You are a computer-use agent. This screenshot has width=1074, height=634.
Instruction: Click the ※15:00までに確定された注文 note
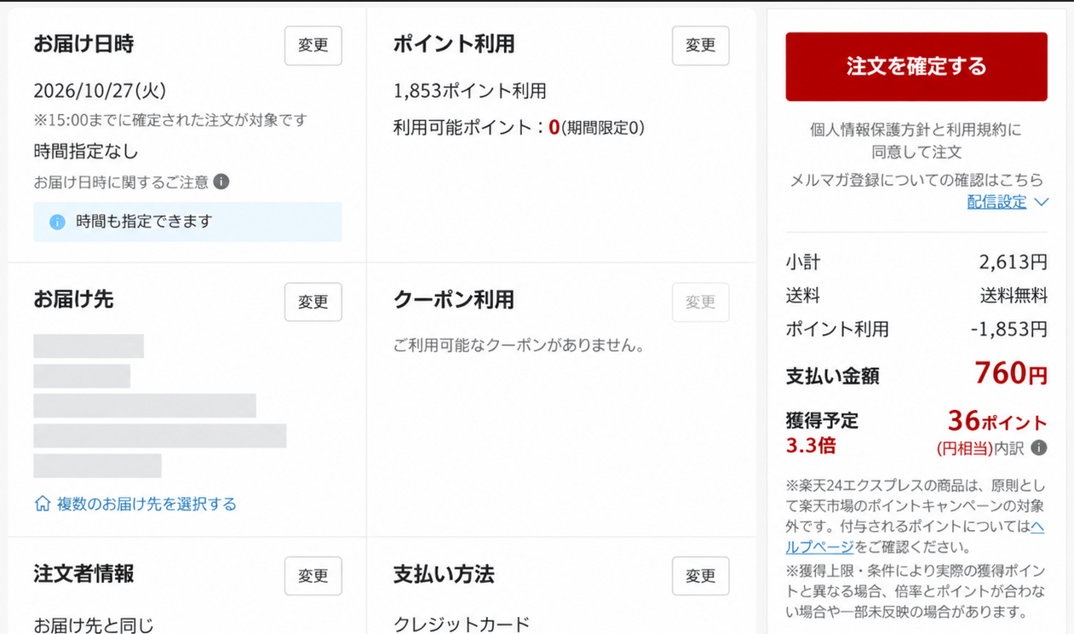point(169,120)
